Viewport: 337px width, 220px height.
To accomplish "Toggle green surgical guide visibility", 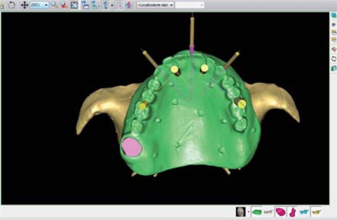I will click(257, 212).
